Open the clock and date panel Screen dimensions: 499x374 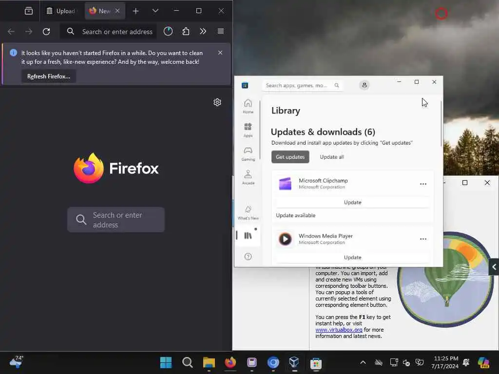tap(445, 362)
